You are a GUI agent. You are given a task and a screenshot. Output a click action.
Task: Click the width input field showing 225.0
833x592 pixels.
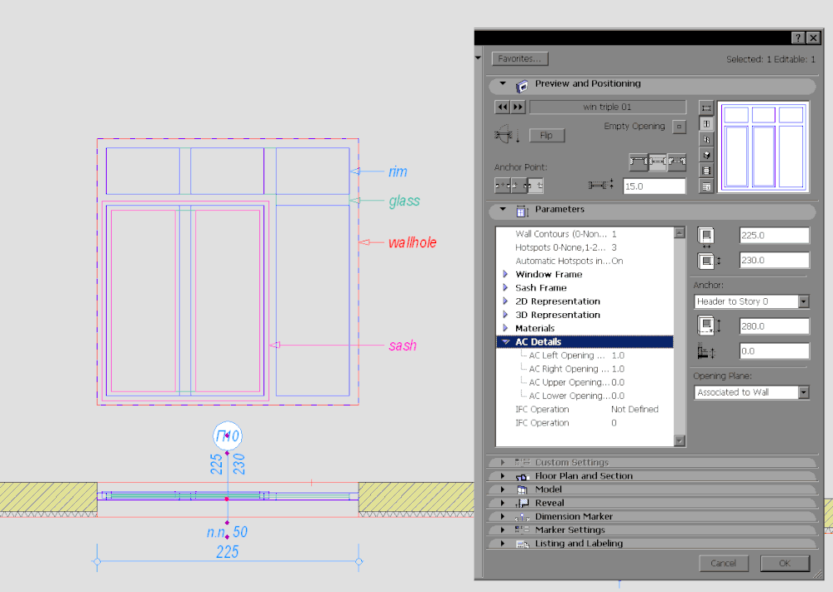click(x=774, y=236)
